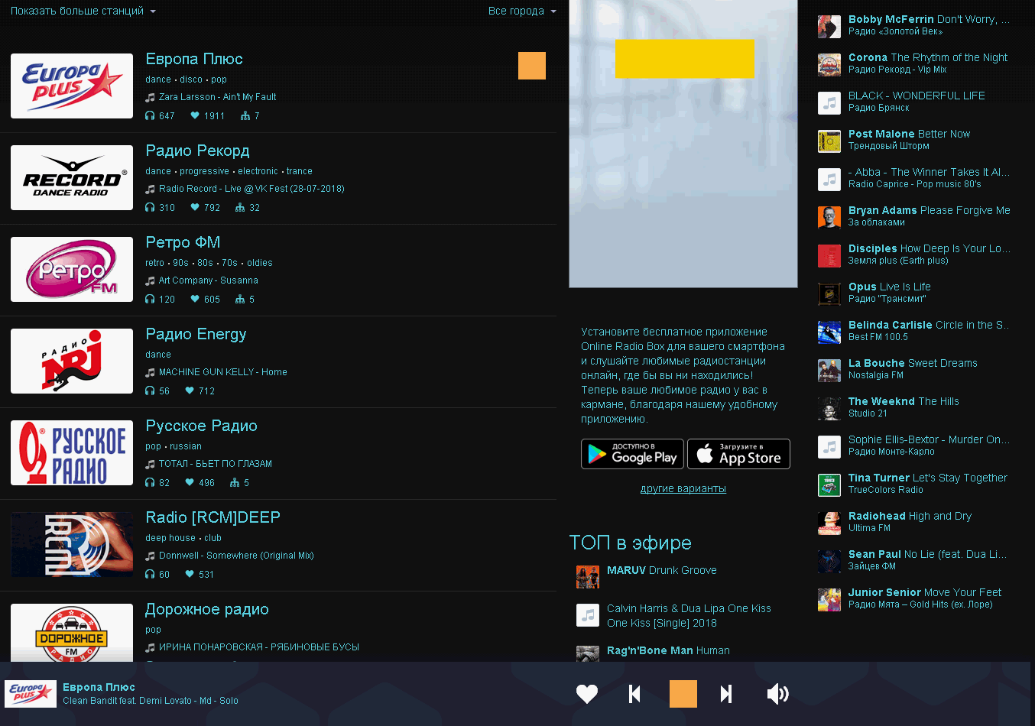Screen dimensions: 1035x726
Task: Open the Европа Плюс title link
Action: point(194,59)
